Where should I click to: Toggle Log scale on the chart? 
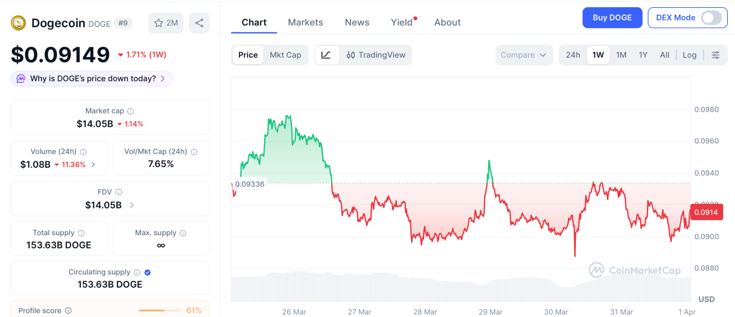point(689,55)
